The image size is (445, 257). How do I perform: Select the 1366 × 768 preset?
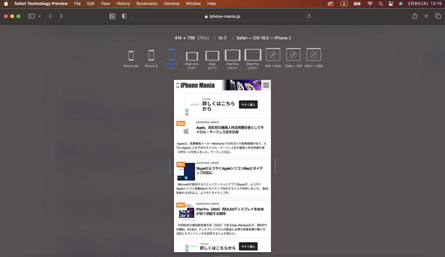tap(293, 55)
